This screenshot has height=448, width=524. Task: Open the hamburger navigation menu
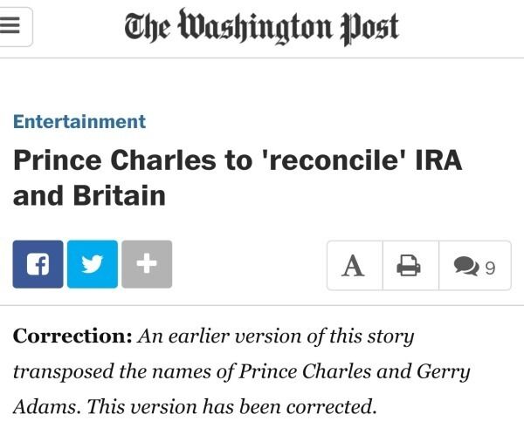[13, 27]
